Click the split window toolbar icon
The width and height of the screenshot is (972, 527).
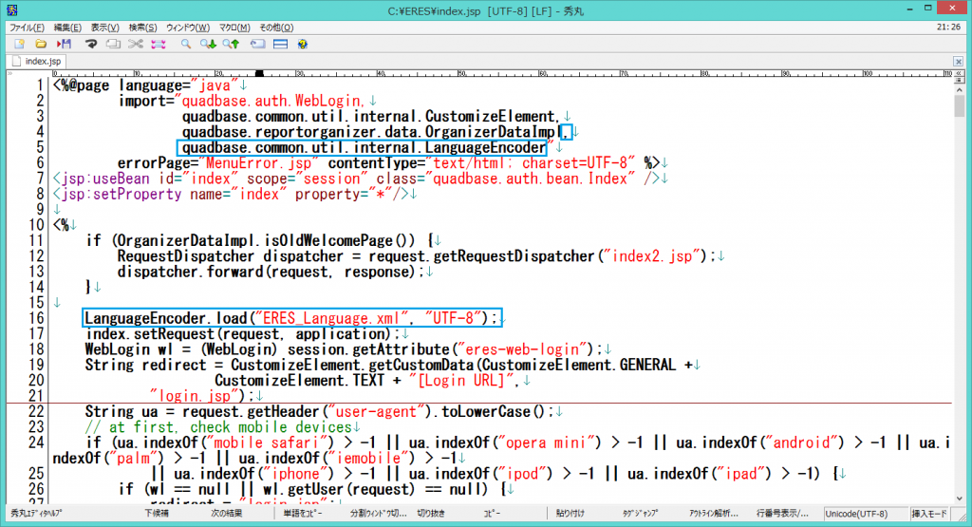point(280,44)
